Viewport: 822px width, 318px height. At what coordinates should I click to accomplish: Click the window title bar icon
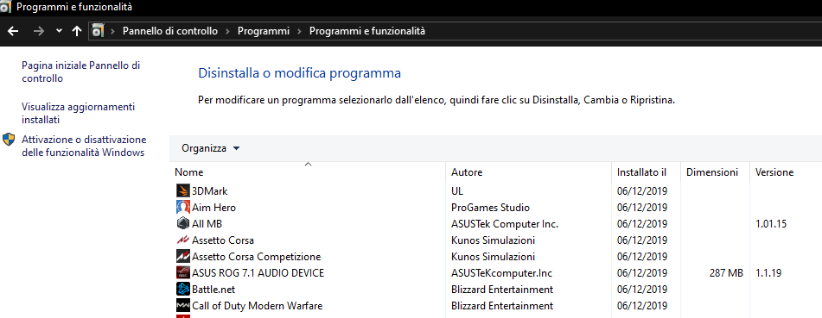tap(5, 7)
